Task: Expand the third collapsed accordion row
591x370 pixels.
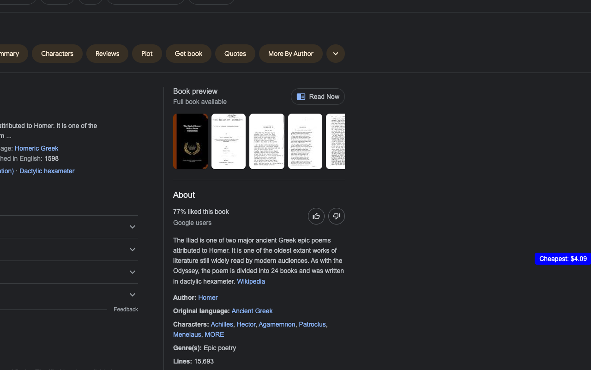Action: pyautogui.click(x=69, y=272)
